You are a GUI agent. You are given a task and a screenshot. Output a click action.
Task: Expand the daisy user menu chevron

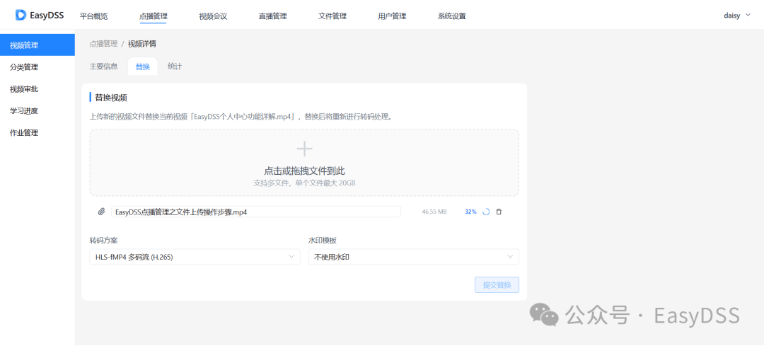pos(748,15)
